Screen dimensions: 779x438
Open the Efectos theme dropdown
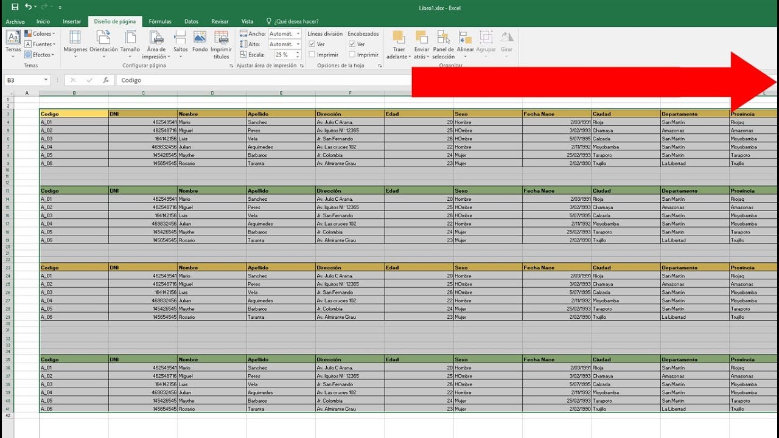pyautogui.click(x=40, y=55)
